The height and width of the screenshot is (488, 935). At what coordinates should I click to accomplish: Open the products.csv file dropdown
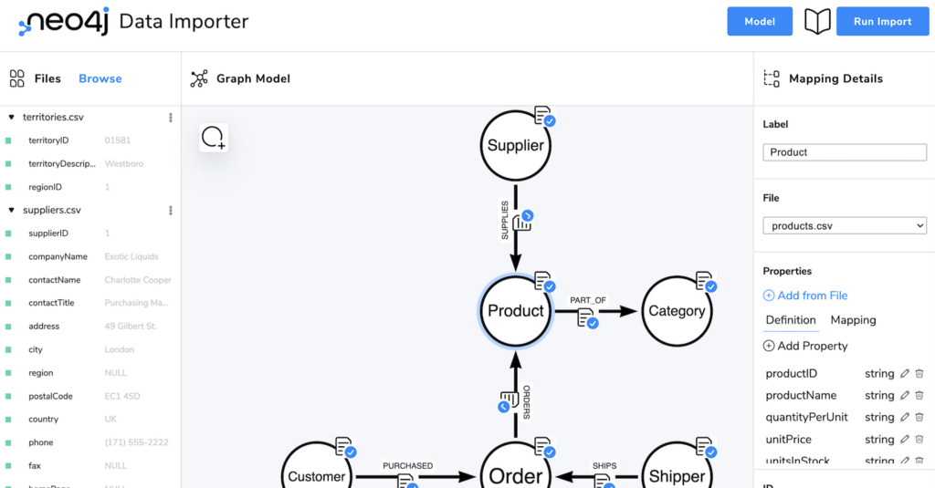pyautogui.click(x=845, y=226)
